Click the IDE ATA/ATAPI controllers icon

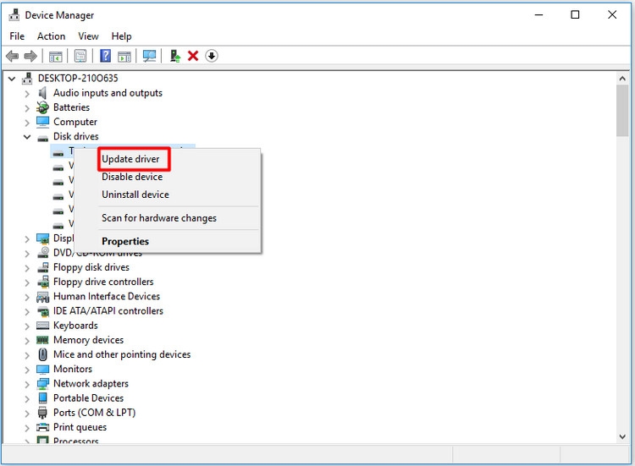click(x=43, y=311)
